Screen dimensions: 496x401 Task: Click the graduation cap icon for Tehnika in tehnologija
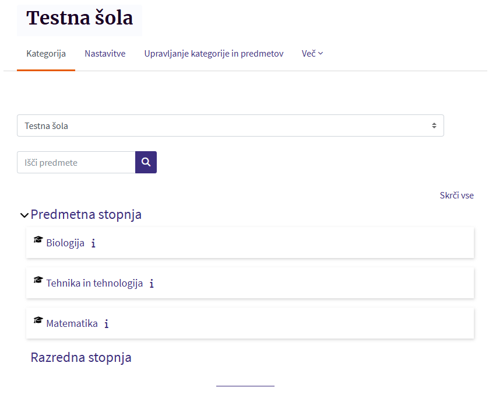[38, 280]
